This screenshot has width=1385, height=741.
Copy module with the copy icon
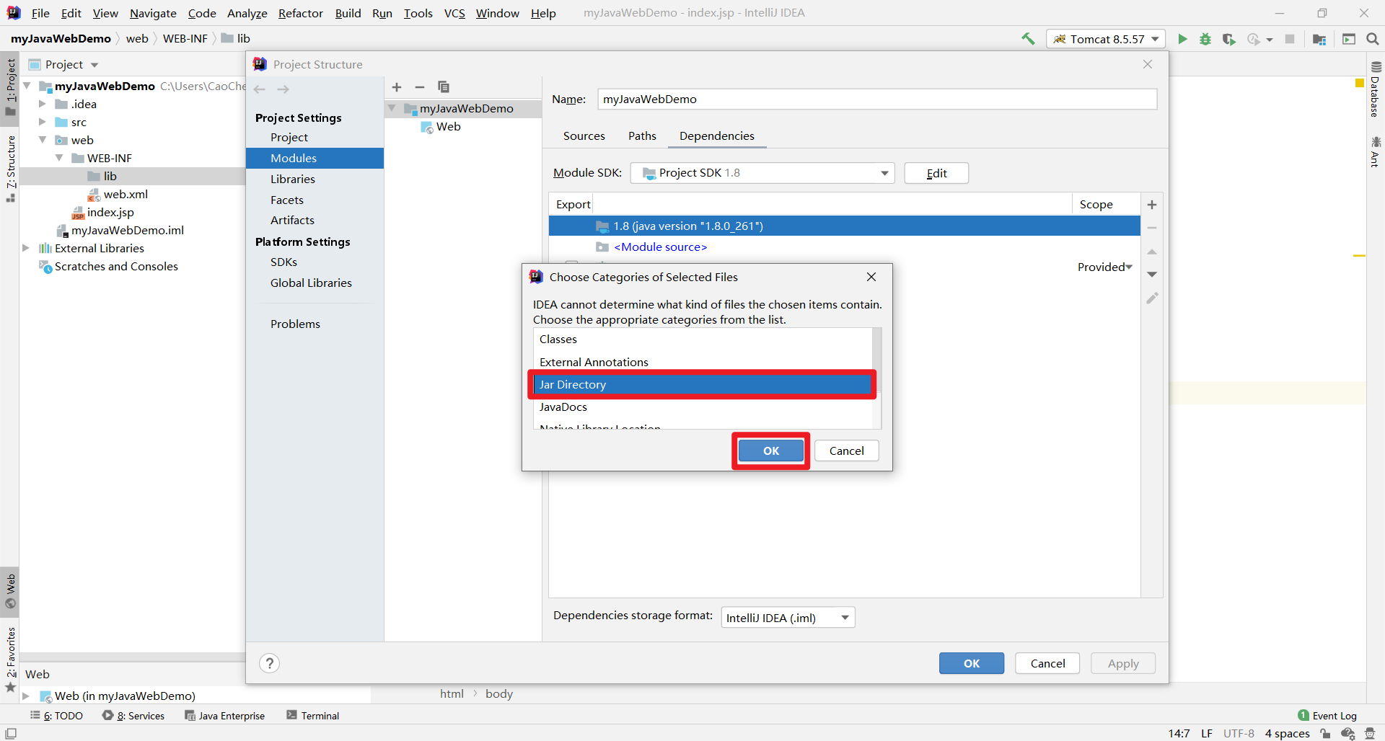click(x=444, y=87)
